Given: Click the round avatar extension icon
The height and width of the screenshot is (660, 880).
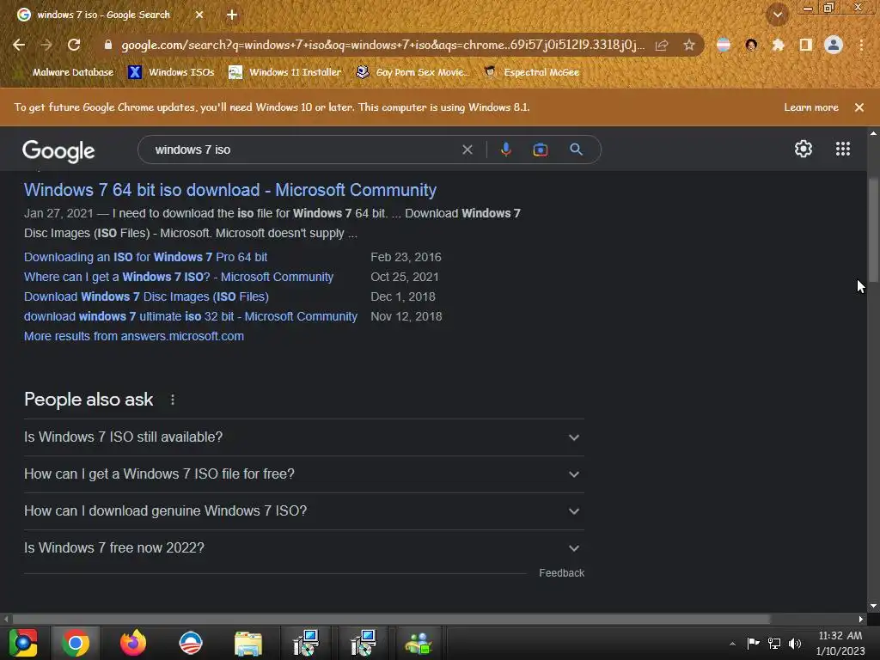Looking at the screenshot, I should pyautogui.click(x=751, y=45).
